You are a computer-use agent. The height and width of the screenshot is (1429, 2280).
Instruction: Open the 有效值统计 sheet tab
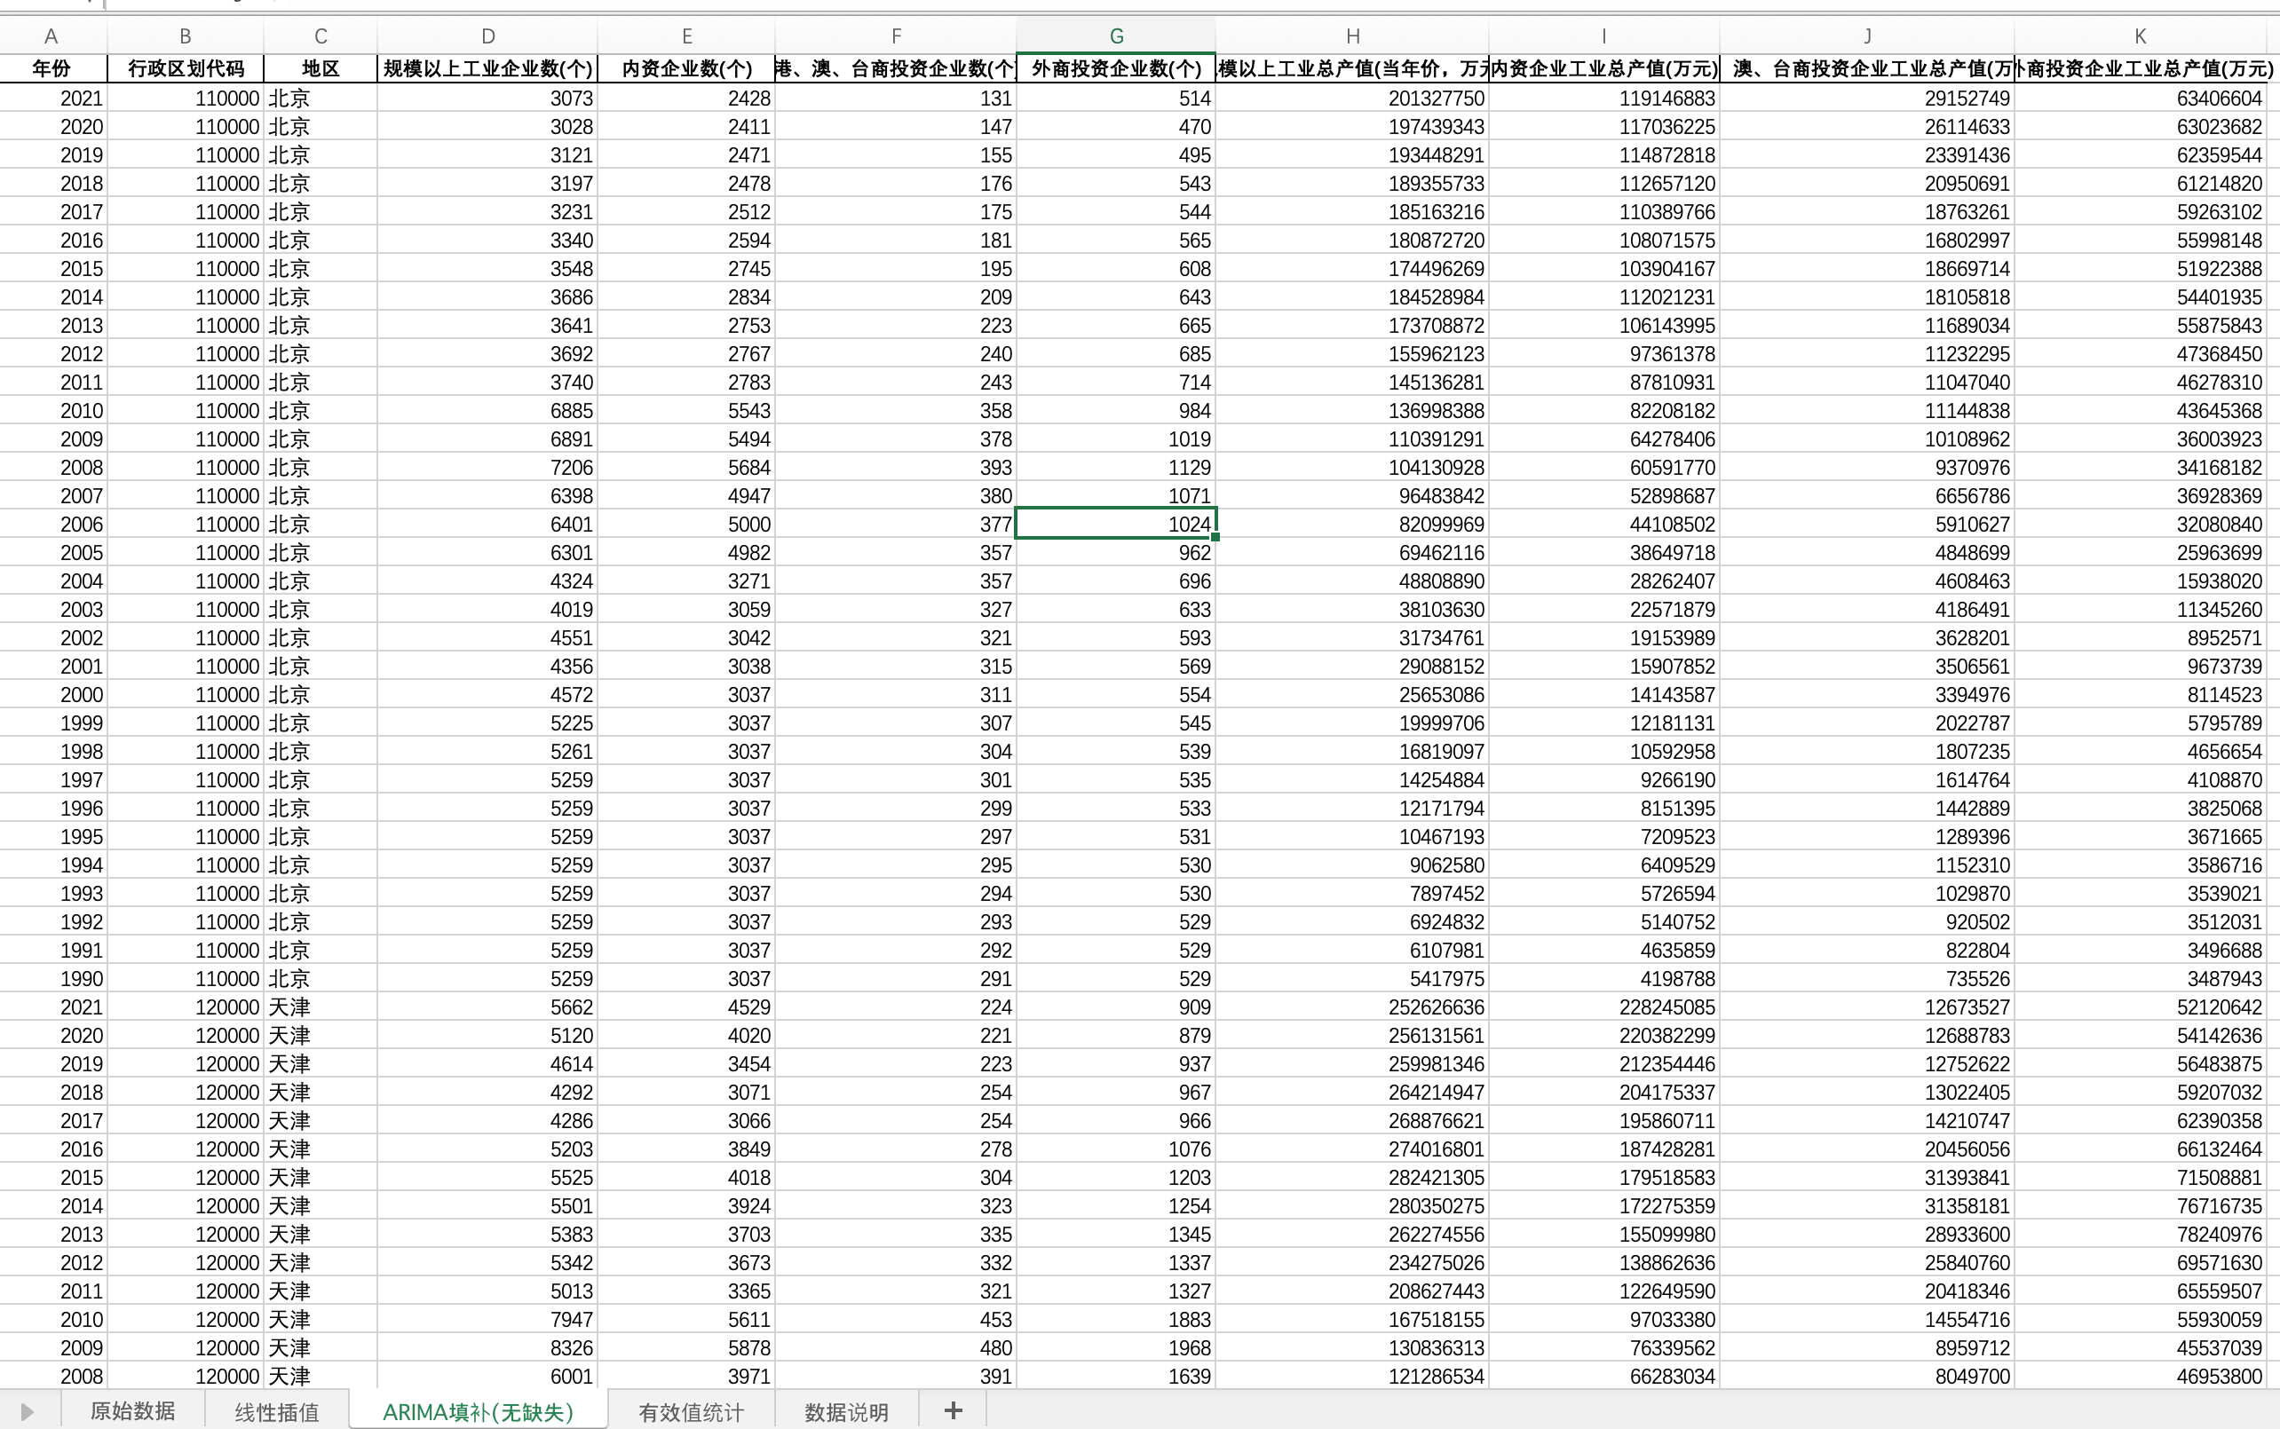coord(691,1412)
